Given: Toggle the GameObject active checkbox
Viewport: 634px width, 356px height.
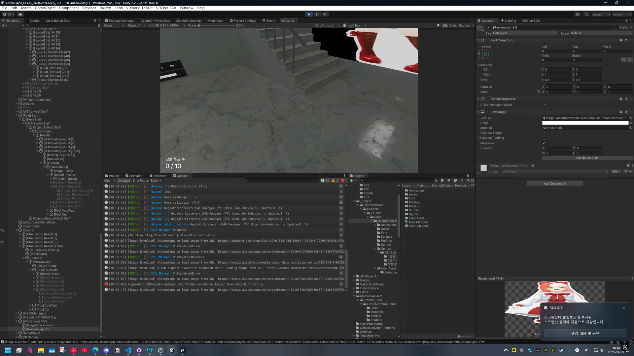Looking at the screenshot, I should pos(489,27).
